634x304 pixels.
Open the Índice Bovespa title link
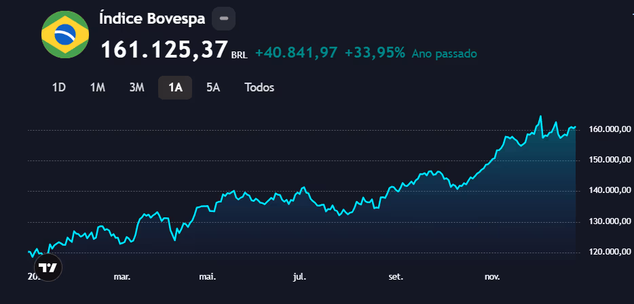[x=152, y=19]
